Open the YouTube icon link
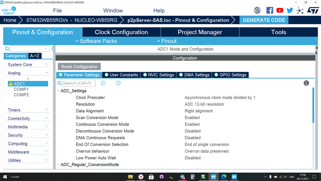Screen dimensions: 321x181 click(280, 10)
